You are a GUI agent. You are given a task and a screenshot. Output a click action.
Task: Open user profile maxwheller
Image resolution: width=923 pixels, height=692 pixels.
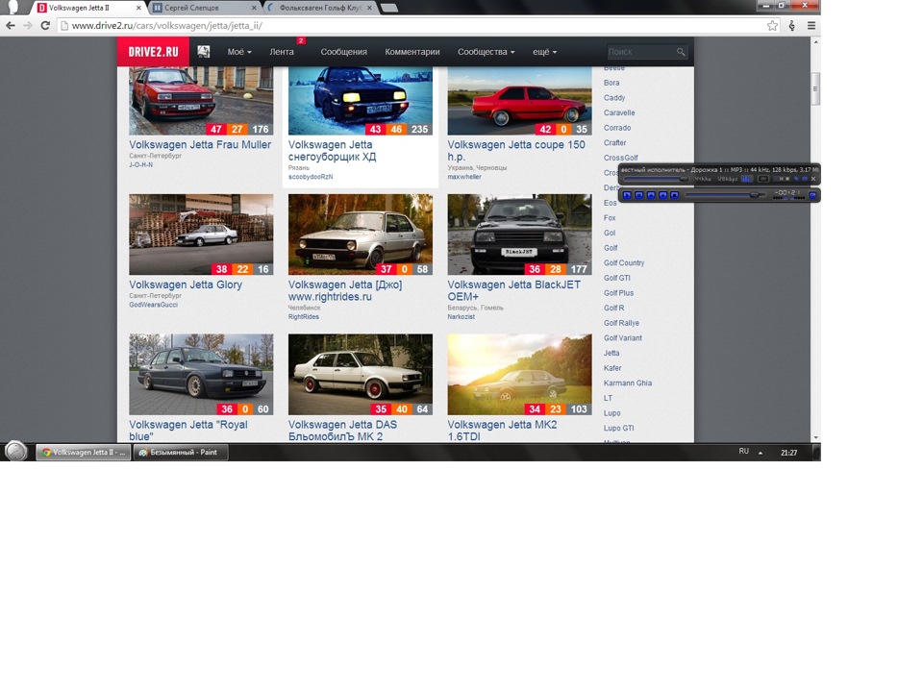464,177
